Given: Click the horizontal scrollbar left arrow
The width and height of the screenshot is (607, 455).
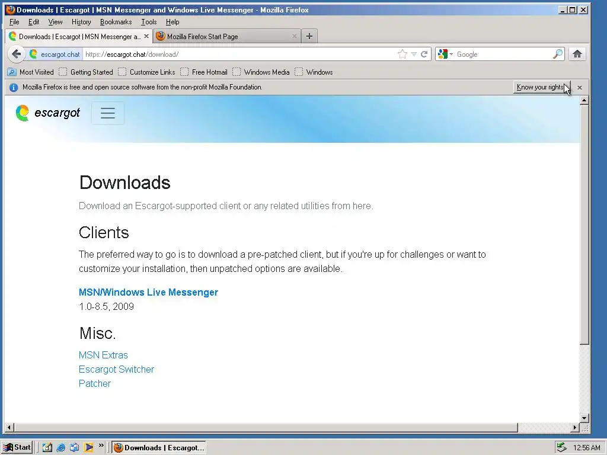Looking at the screenshot, I should pyautogui.click(x=9, y=428).
